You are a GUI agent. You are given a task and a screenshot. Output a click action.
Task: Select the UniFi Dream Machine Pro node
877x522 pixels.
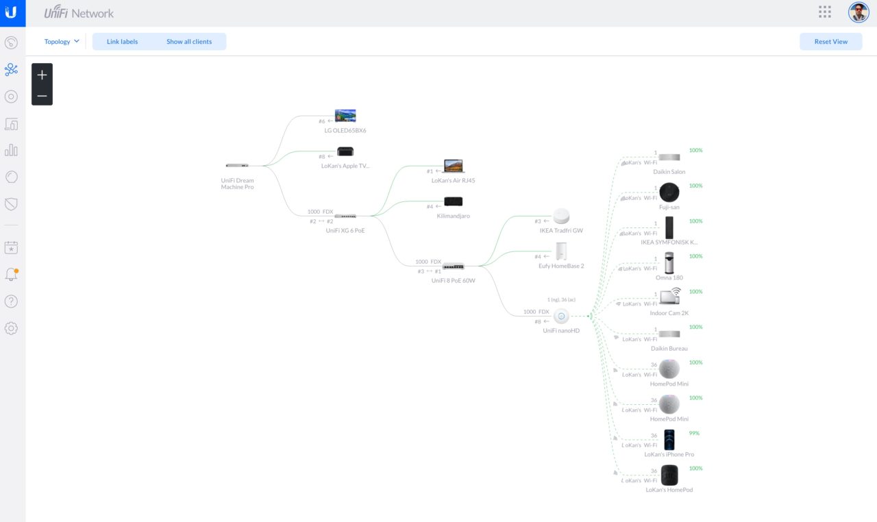(x=237, y=166)
